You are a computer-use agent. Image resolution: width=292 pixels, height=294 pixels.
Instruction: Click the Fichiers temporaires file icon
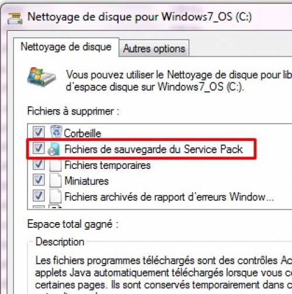click(x=55, y=165)
